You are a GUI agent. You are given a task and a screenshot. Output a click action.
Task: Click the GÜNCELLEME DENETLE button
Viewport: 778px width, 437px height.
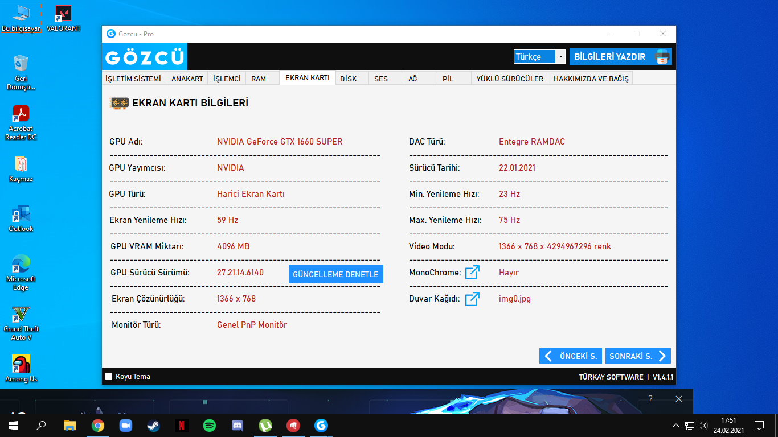click(335, 274)
